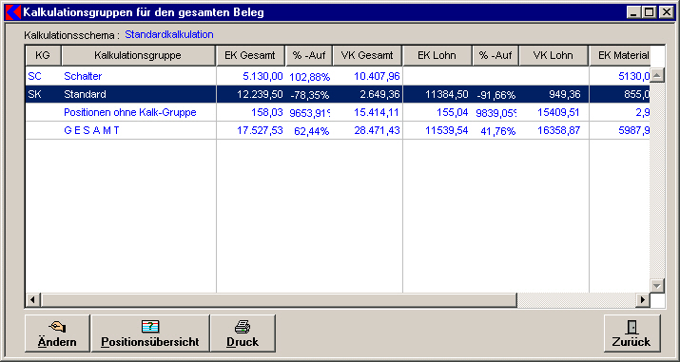Image resolution: width=680 pixels, height=362 pixels.
Task: Click the Ändern button
Action: coord(57,333)
